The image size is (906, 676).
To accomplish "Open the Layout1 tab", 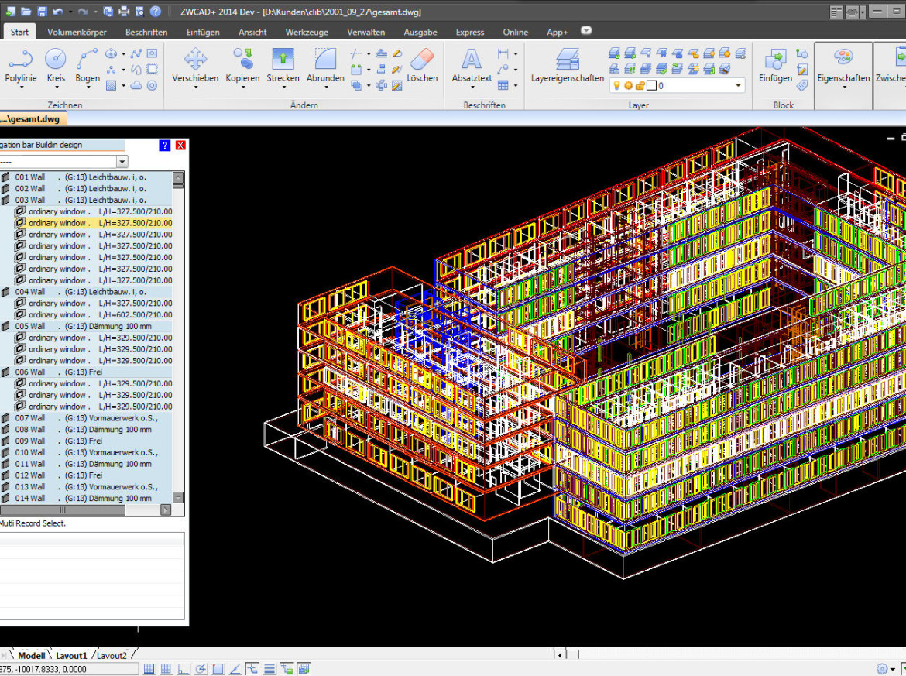I will pyautogui.click(x=71, y=655).
